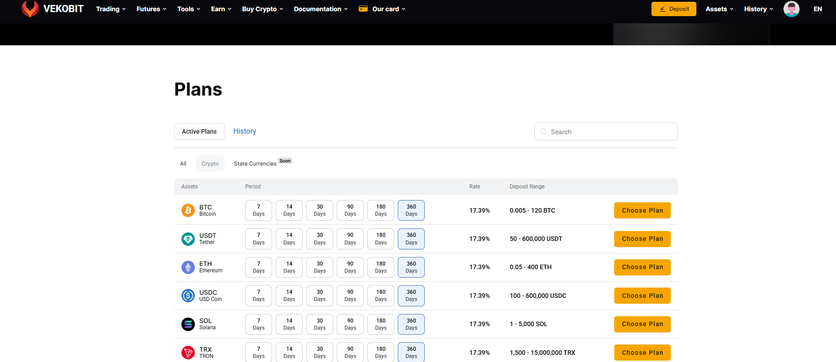836x362 pixels.
Task: Select 180 Days period for ETH
Action: [x=381, y=267]
